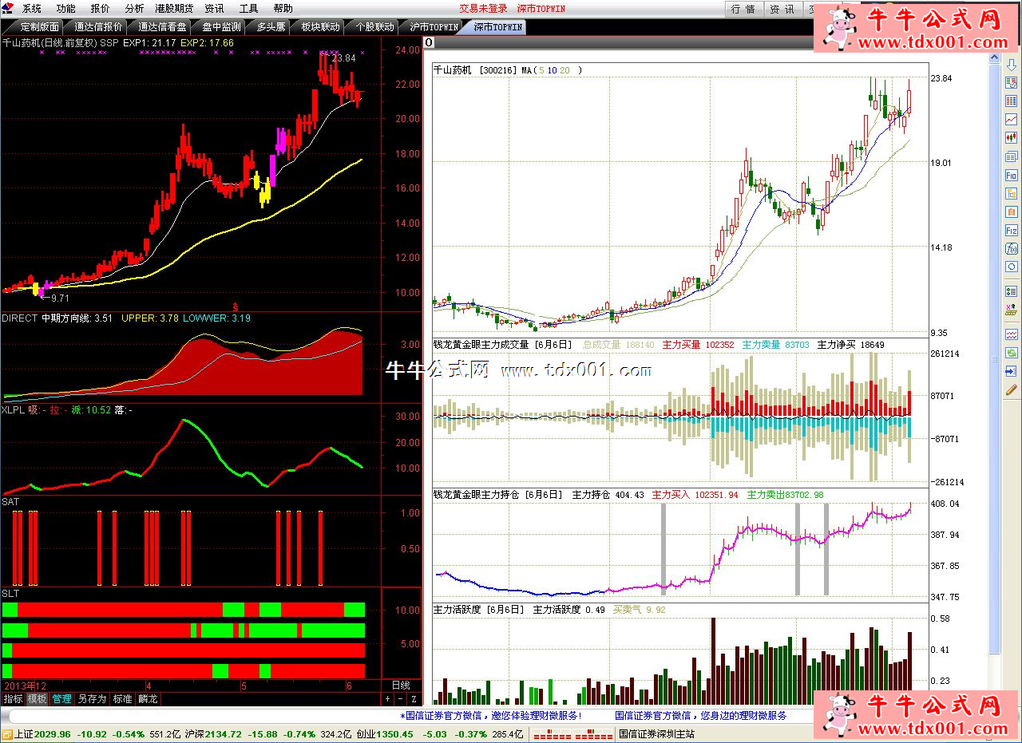Click the candlestick chart icon in right sidebar

pyautogui.click(x=1012, y=137)
